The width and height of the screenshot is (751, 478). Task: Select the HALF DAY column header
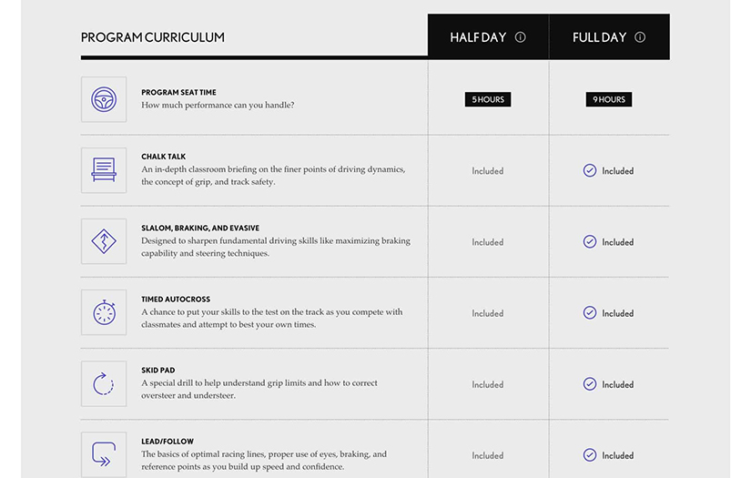click(x=478, y=37)
